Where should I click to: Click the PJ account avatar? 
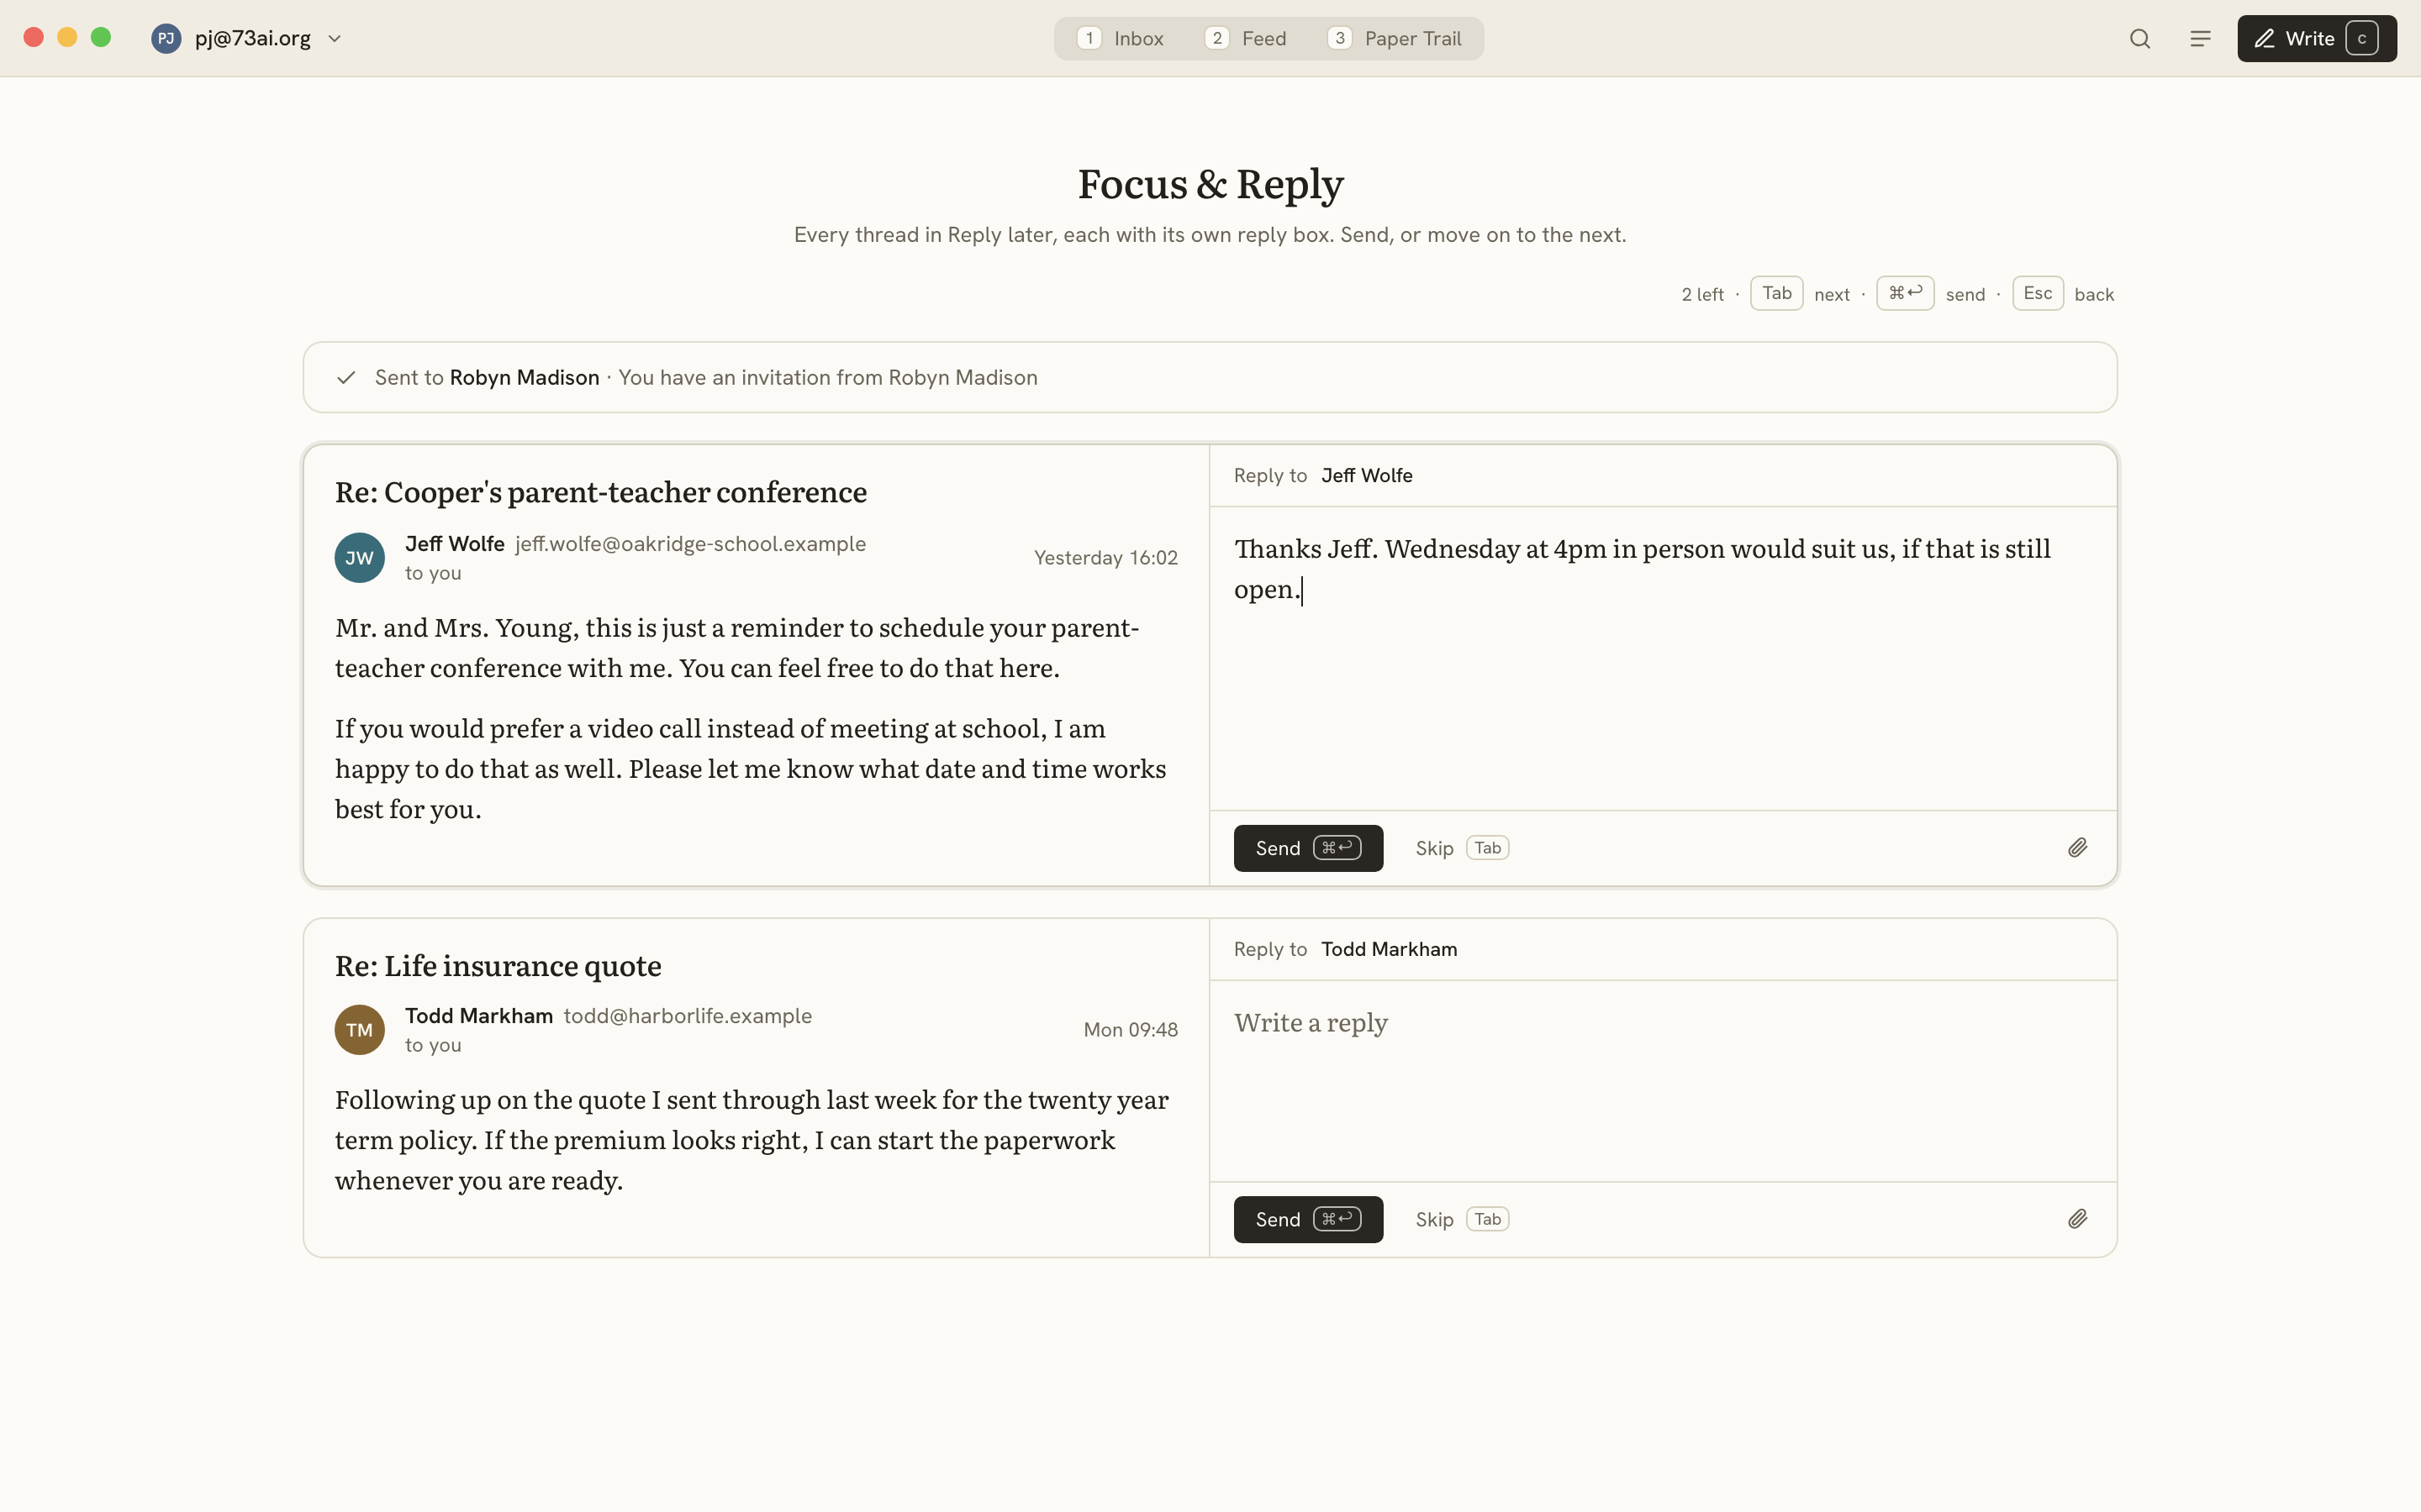click(x=166, y=39)
